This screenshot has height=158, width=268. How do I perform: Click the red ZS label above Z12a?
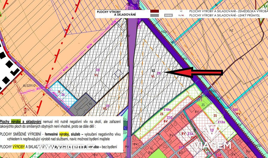pos(215,116)
